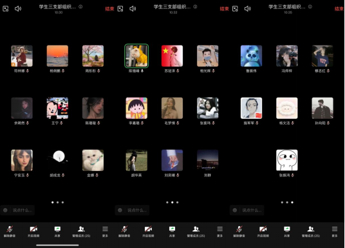Tap the floating-window icon on the right meeting screen
Screen dimensions: 345x248
pos(235,9)
